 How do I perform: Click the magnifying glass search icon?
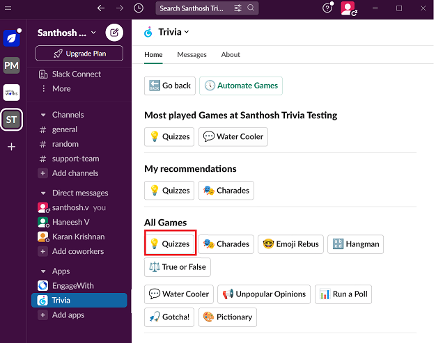point(251,8)
